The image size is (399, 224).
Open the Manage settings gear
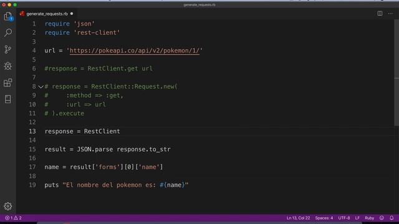[x=8, y=206]
